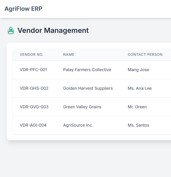Select vendor number VDR-GHS-002
171x177 pixels.
34,88
